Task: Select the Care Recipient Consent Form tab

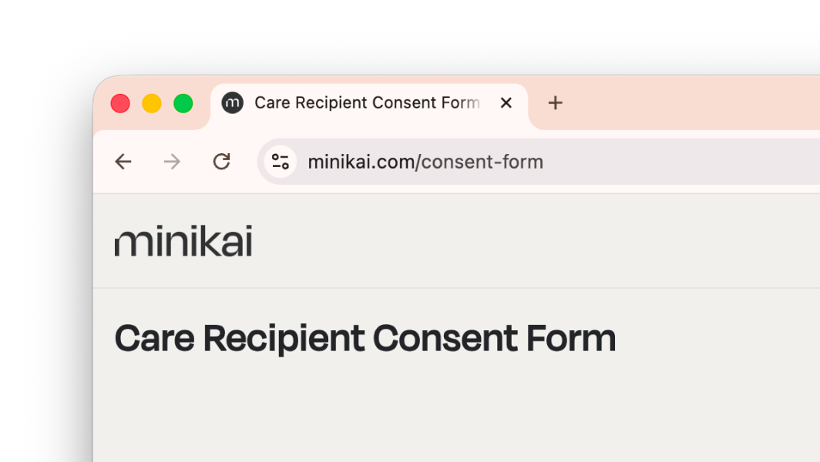Action: point(367,103)
